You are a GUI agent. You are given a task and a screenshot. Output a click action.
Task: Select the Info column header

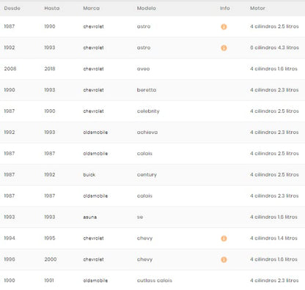(225, 8)
